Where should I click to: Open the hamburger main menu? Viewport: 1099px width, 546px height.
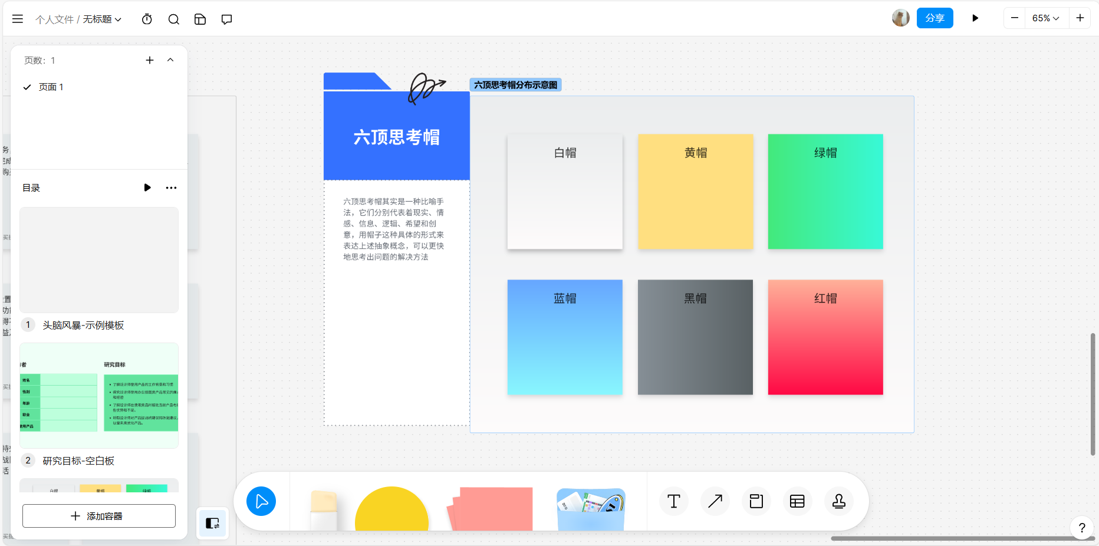pos(18,19)
